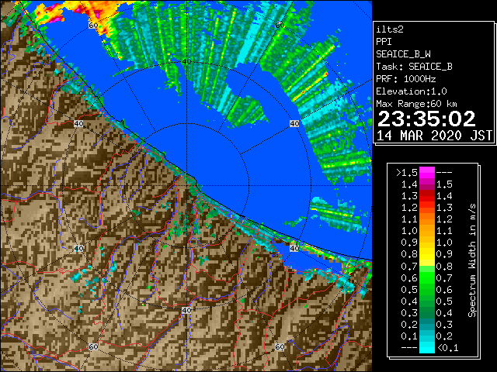497x372 pixels.
Task: Click the cyan <0.1 legend color swatch
Action: [427, 348]
